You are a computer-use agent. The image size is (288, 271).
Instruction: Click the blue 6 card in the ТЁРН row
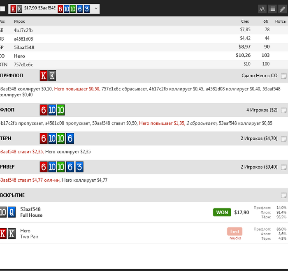[70, 138]
